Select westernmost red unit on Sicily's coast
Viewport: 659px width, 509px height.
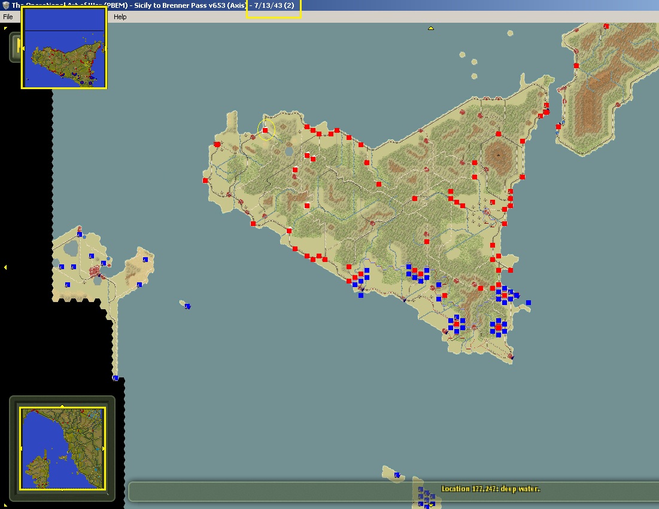pyautogui.click(x=205, y=181)
